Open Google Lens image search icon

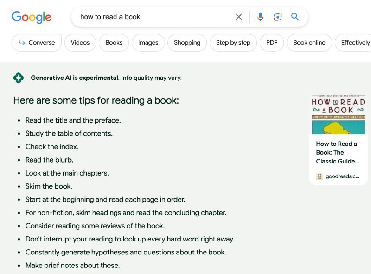pos(277,17)
